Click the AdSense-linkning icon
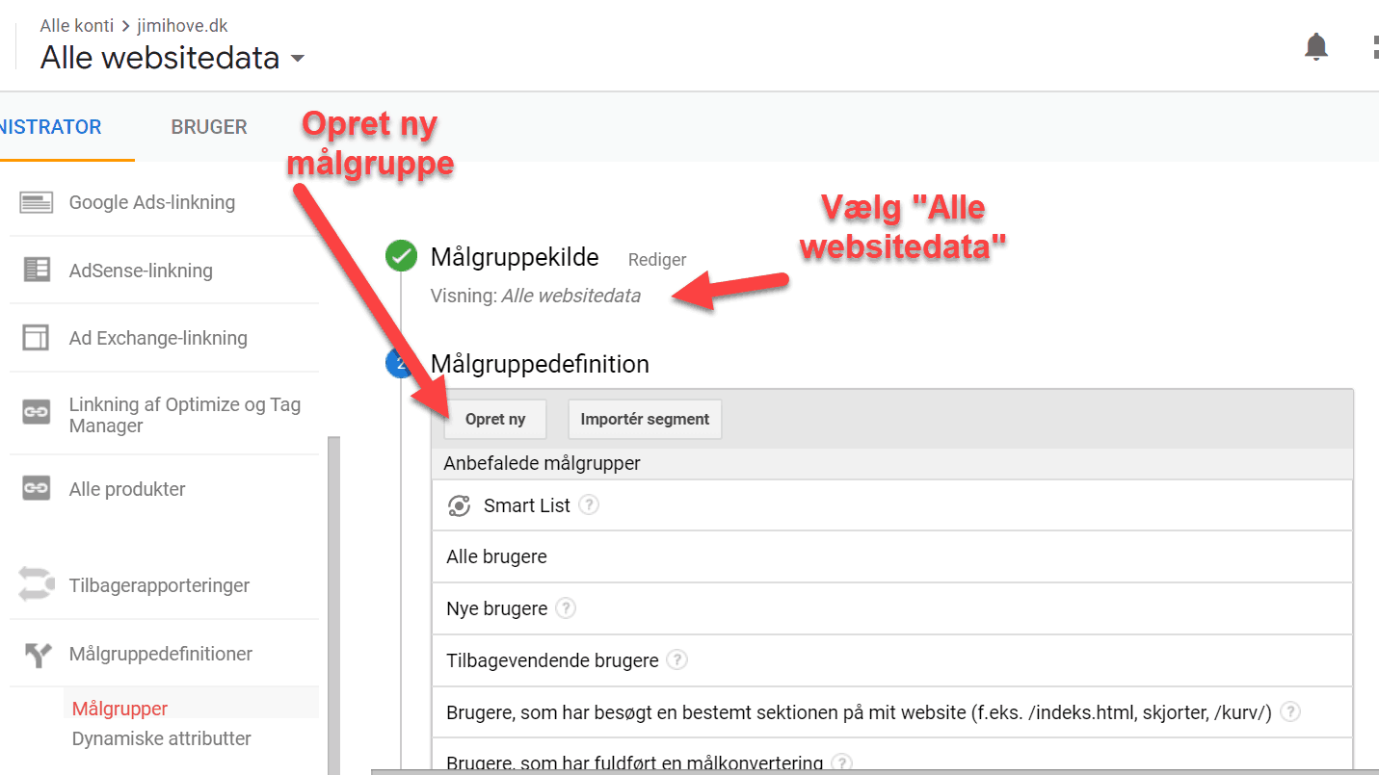1379x775 pixels. tap(37, 271)
